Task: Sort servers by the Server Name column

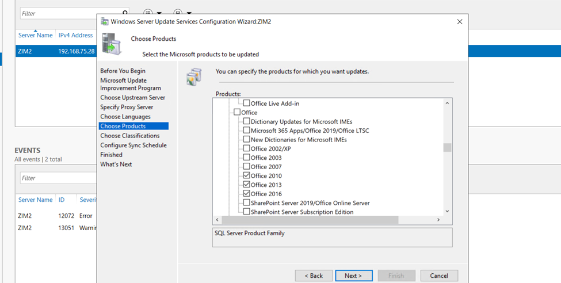Action: [x=36, y=35]
